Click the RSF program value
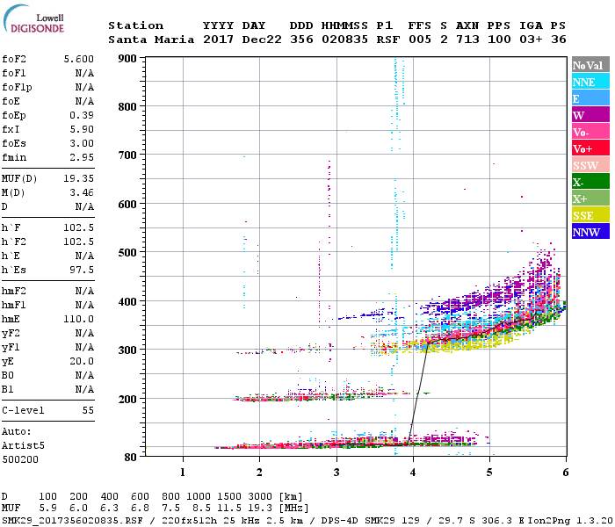Screen dimensions: 615x527 388,40
